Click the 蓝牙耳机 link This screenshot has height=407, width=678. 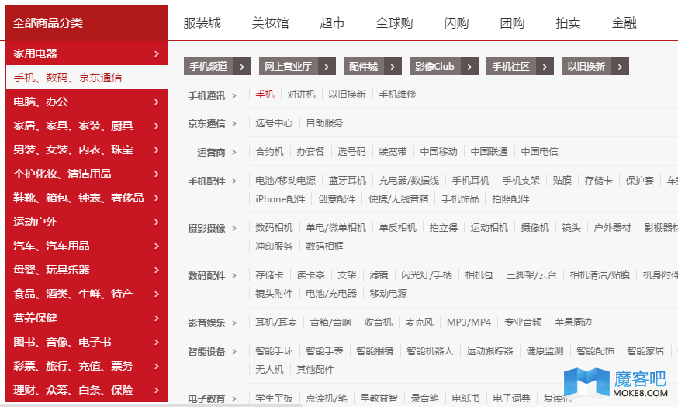click(x=347, y=180)
